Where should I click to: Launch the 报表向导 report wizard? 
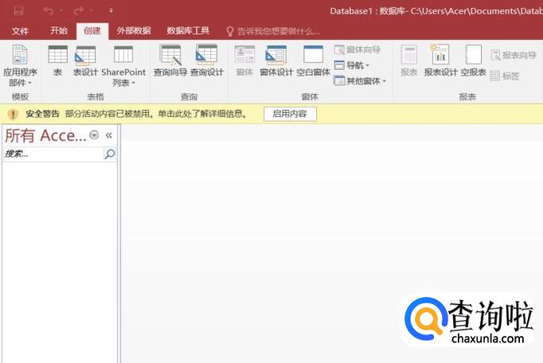(514, 55)
